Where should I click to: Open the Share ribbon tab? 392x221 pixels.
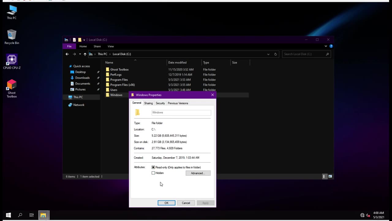coord(97,46)
